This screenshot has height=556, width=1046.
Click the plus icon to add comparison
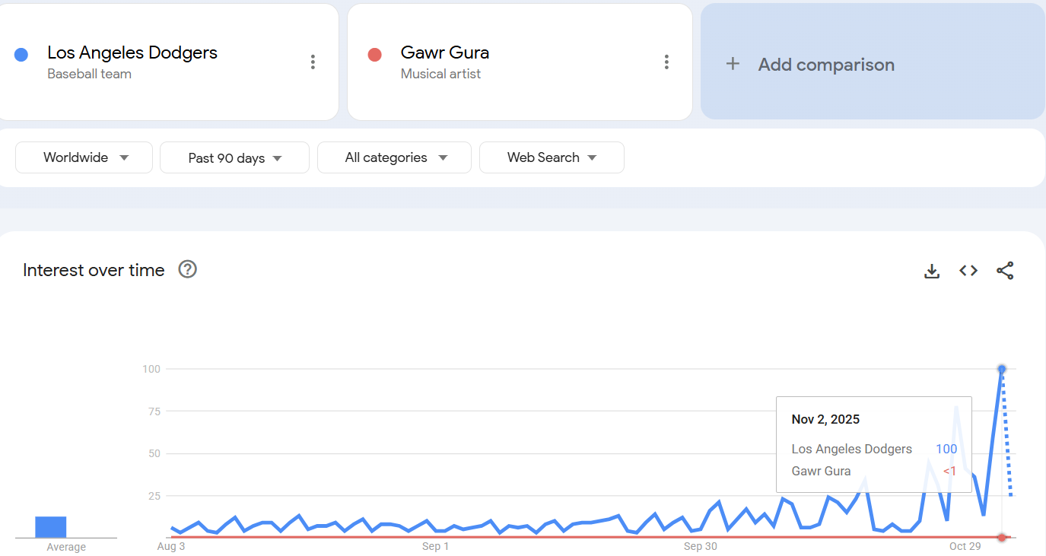733,64
